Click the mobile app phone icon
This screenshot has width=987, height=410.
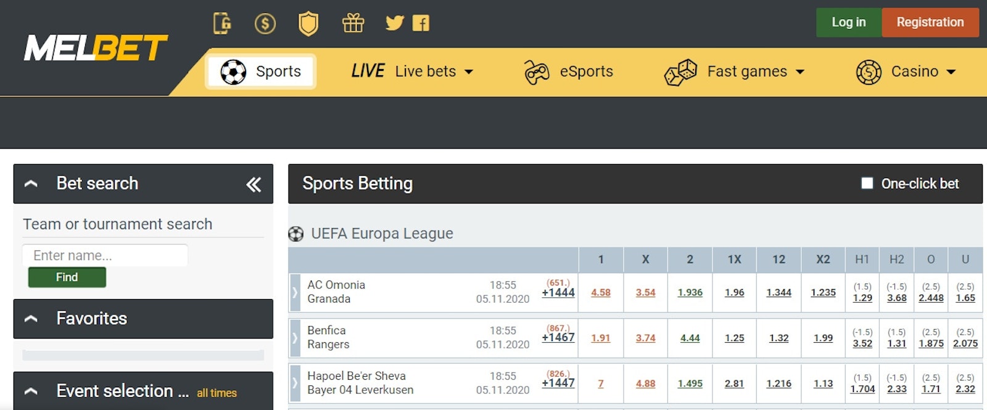[222, 23]
